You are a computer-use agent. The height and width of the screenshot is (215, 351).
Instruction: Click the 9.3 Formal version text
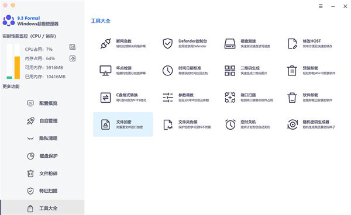pyautogui.click(x=29, y=18)
